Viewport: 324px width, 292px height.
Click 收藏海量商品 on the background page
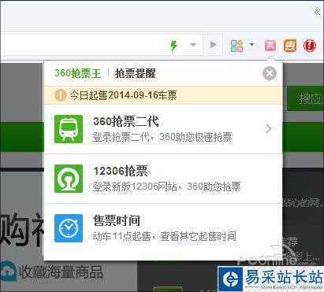tap(61, 272)
